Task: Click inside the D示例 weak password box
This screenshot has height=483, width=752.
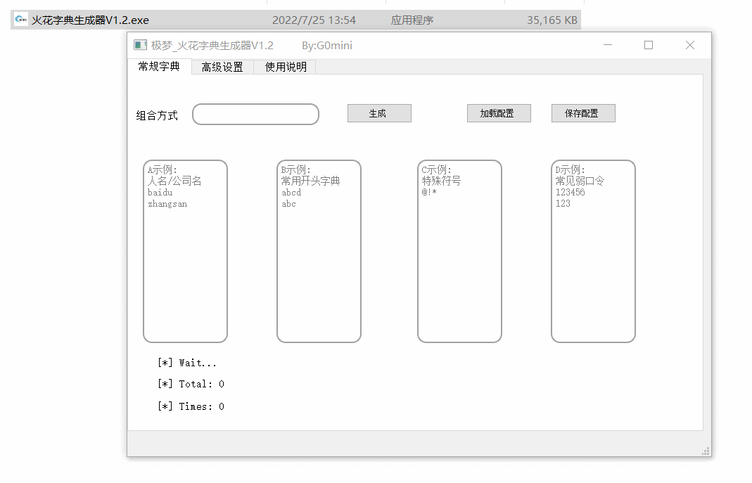Action: (x=593, y=267)
